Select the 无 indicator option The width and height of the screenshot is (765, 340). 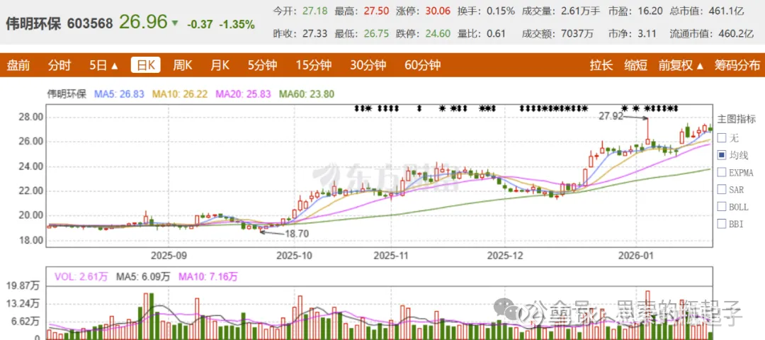pos(722,137)
